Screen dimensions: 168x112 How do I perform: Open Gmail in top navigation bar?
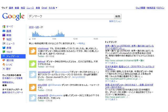44,8
